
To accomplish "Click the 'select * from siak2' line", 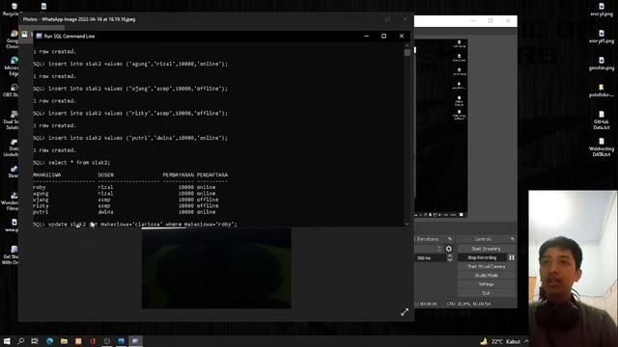I will [71, 163].
